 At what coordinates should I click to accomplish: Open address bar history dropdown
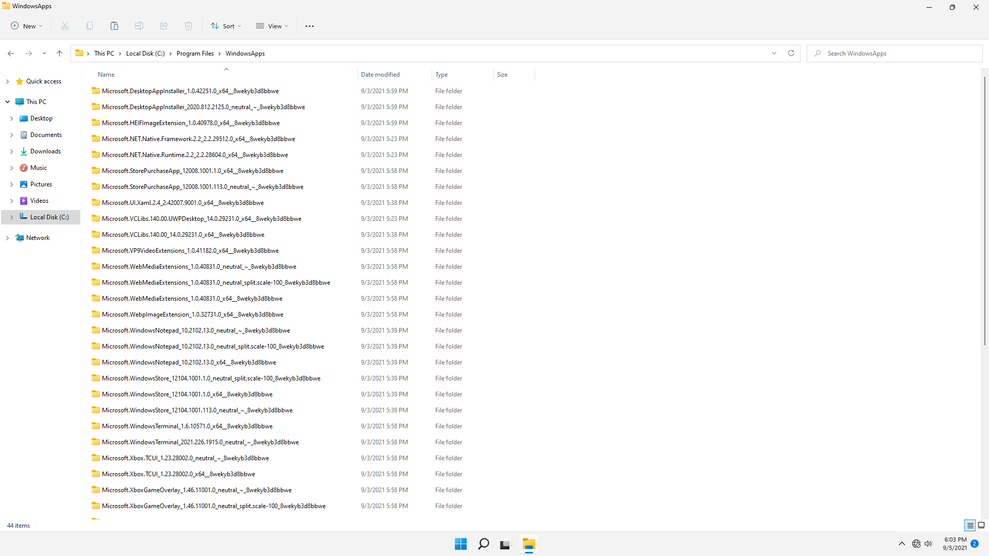click(x=774, y=53)
